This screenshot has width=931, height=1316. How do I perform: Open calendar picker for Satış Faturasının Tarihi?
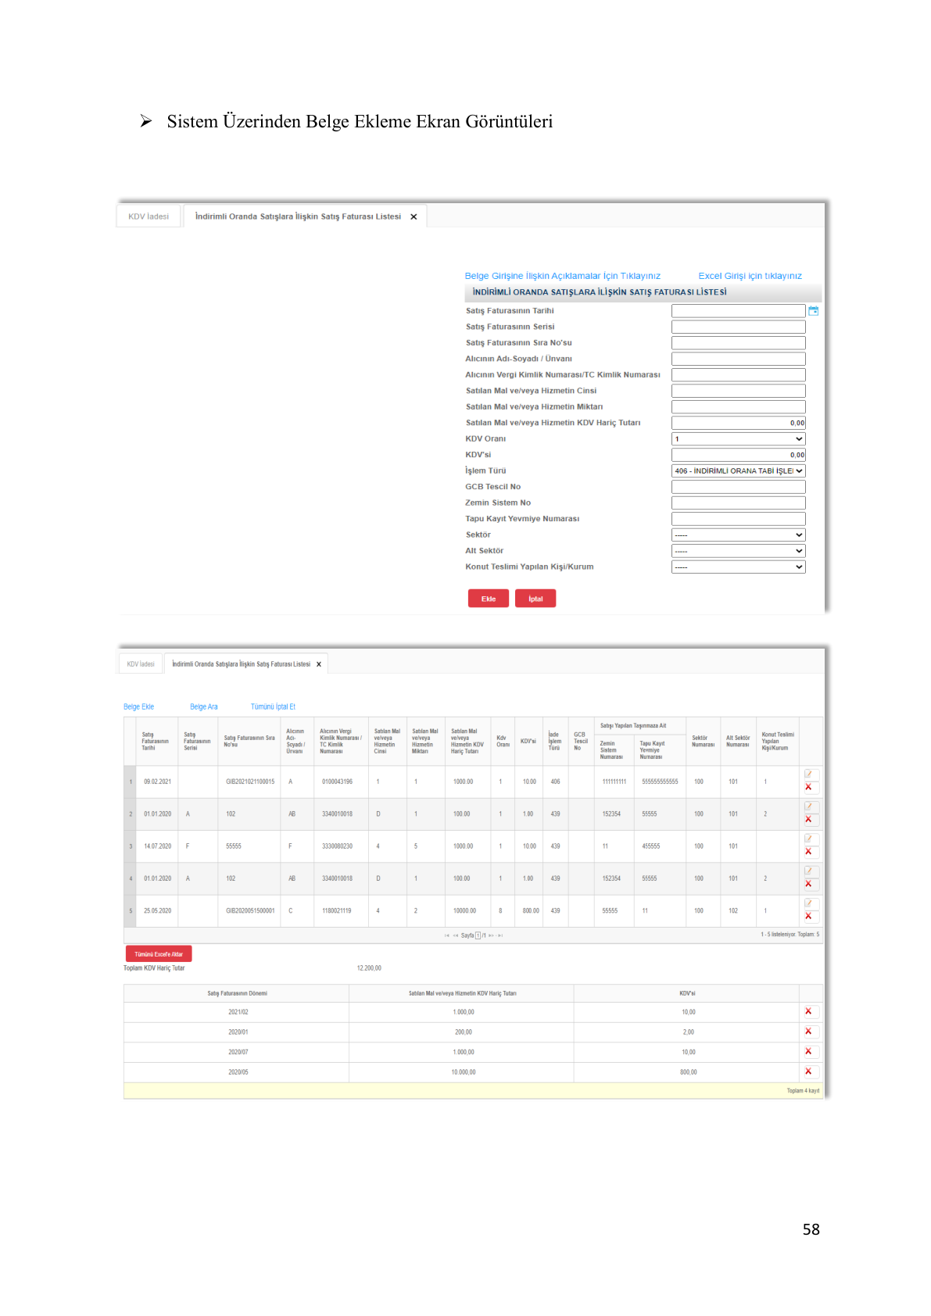pos(813,311)
